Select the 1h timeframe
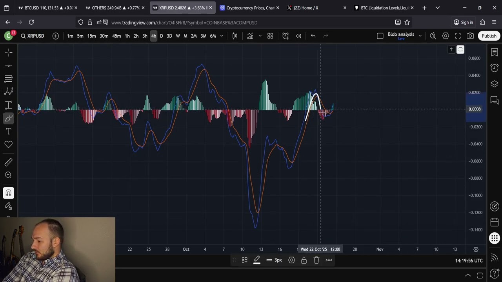Viewport: 502px width, 282px height. 127,36
